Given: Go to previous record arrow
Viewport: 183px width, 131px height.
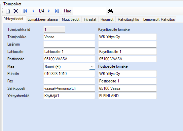Looking at the screenshot, I should (x=33, y=11).
